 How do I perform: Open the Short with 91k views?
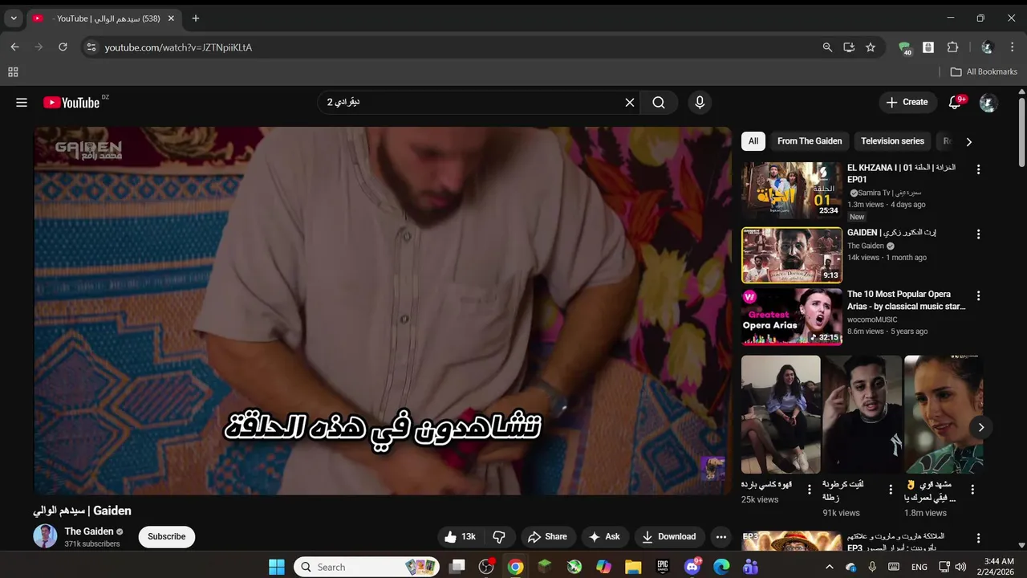[863, 414]
